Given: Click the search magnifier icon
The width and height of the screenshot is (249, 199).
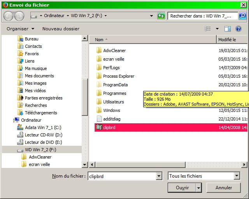Looking at the screenshot, I should point(242,16).
